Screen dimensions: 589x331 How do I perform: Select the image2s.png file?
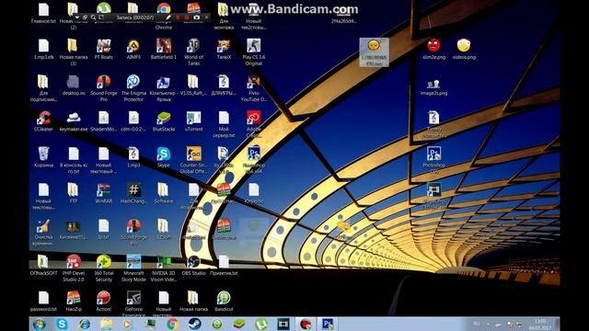click(433, 86)
